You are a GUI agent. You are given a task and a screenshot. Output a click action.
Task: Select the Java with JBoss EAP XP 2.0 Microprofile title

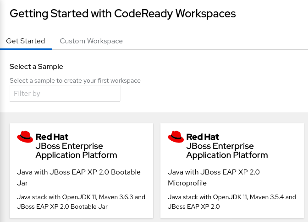(214, 172)
